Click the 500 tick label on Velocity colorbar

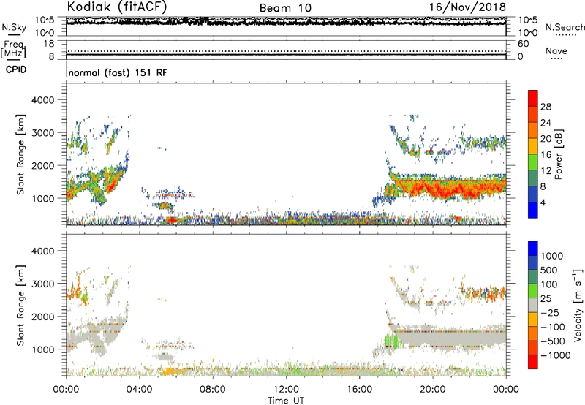click(x=549, y=270)
